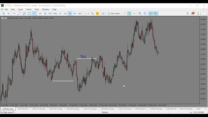This screenshot has width=208, height=117.
Task: Select the cursor arrow tool
Action: (3, 13)
